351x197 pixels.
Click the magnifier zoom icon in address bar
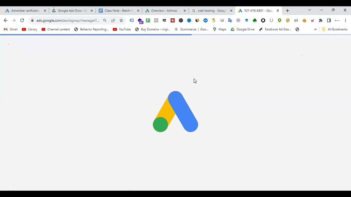[x=105, y=21]
